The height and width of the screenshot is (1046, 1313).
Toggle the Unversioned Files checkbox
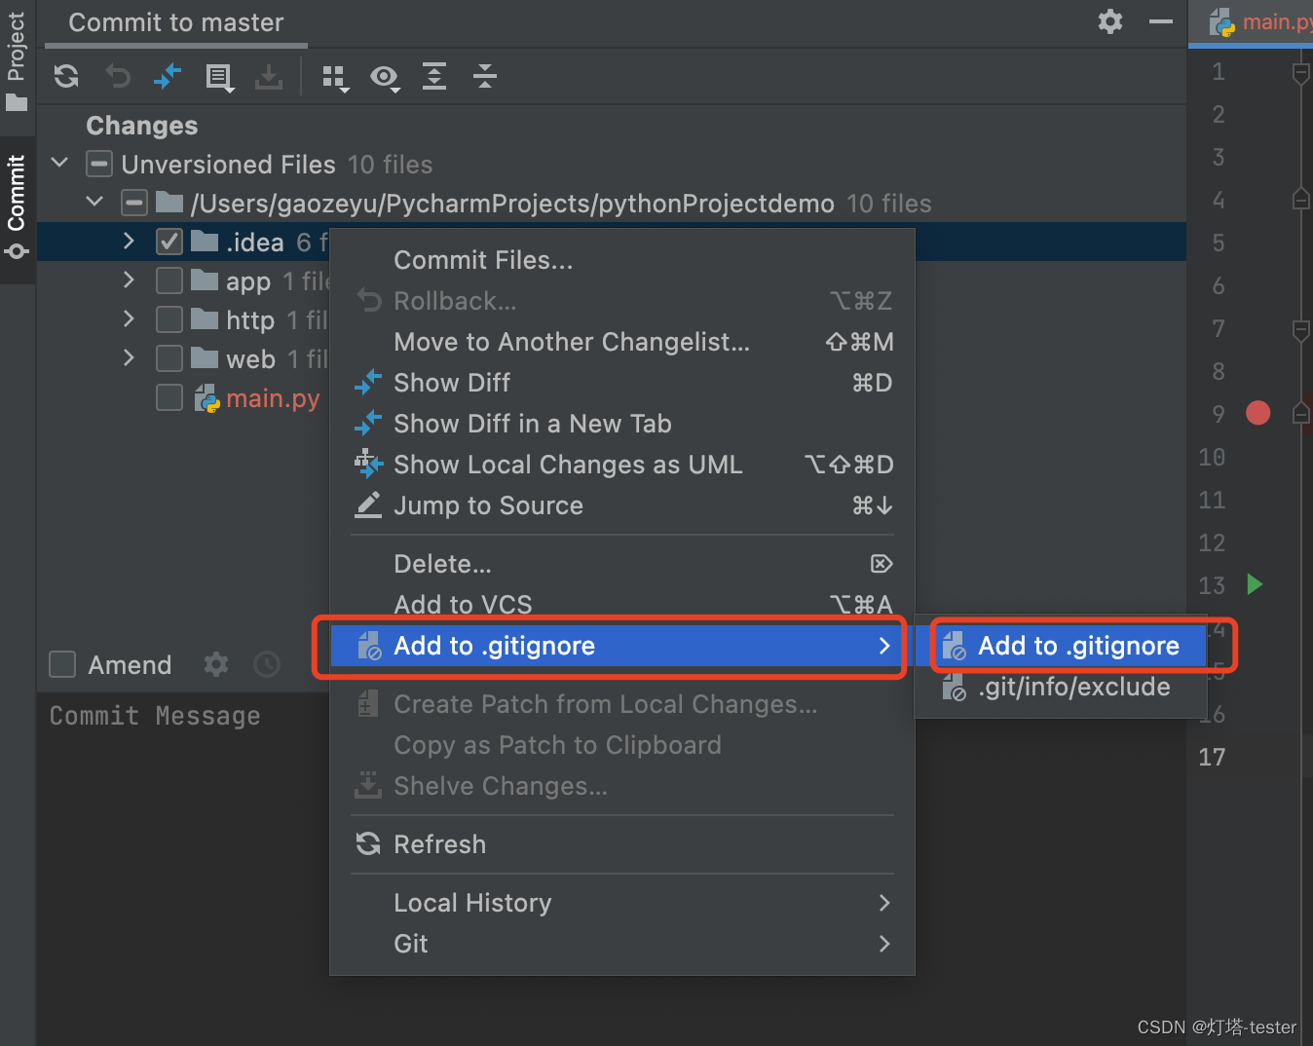tap(99, 164)
